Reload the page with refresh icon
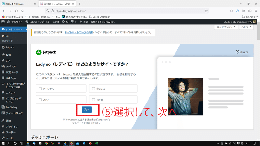Image resolution: width=260 pixels, height=146 pixels. [x=16, y=11]
